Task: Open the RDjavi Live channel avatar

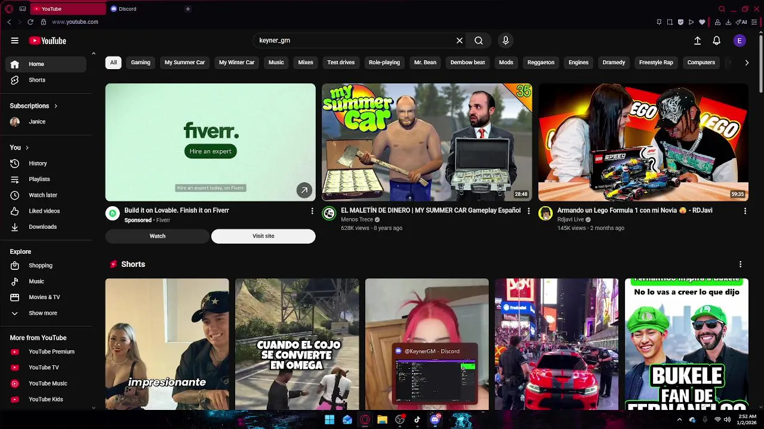Action: tap(546, 214)
